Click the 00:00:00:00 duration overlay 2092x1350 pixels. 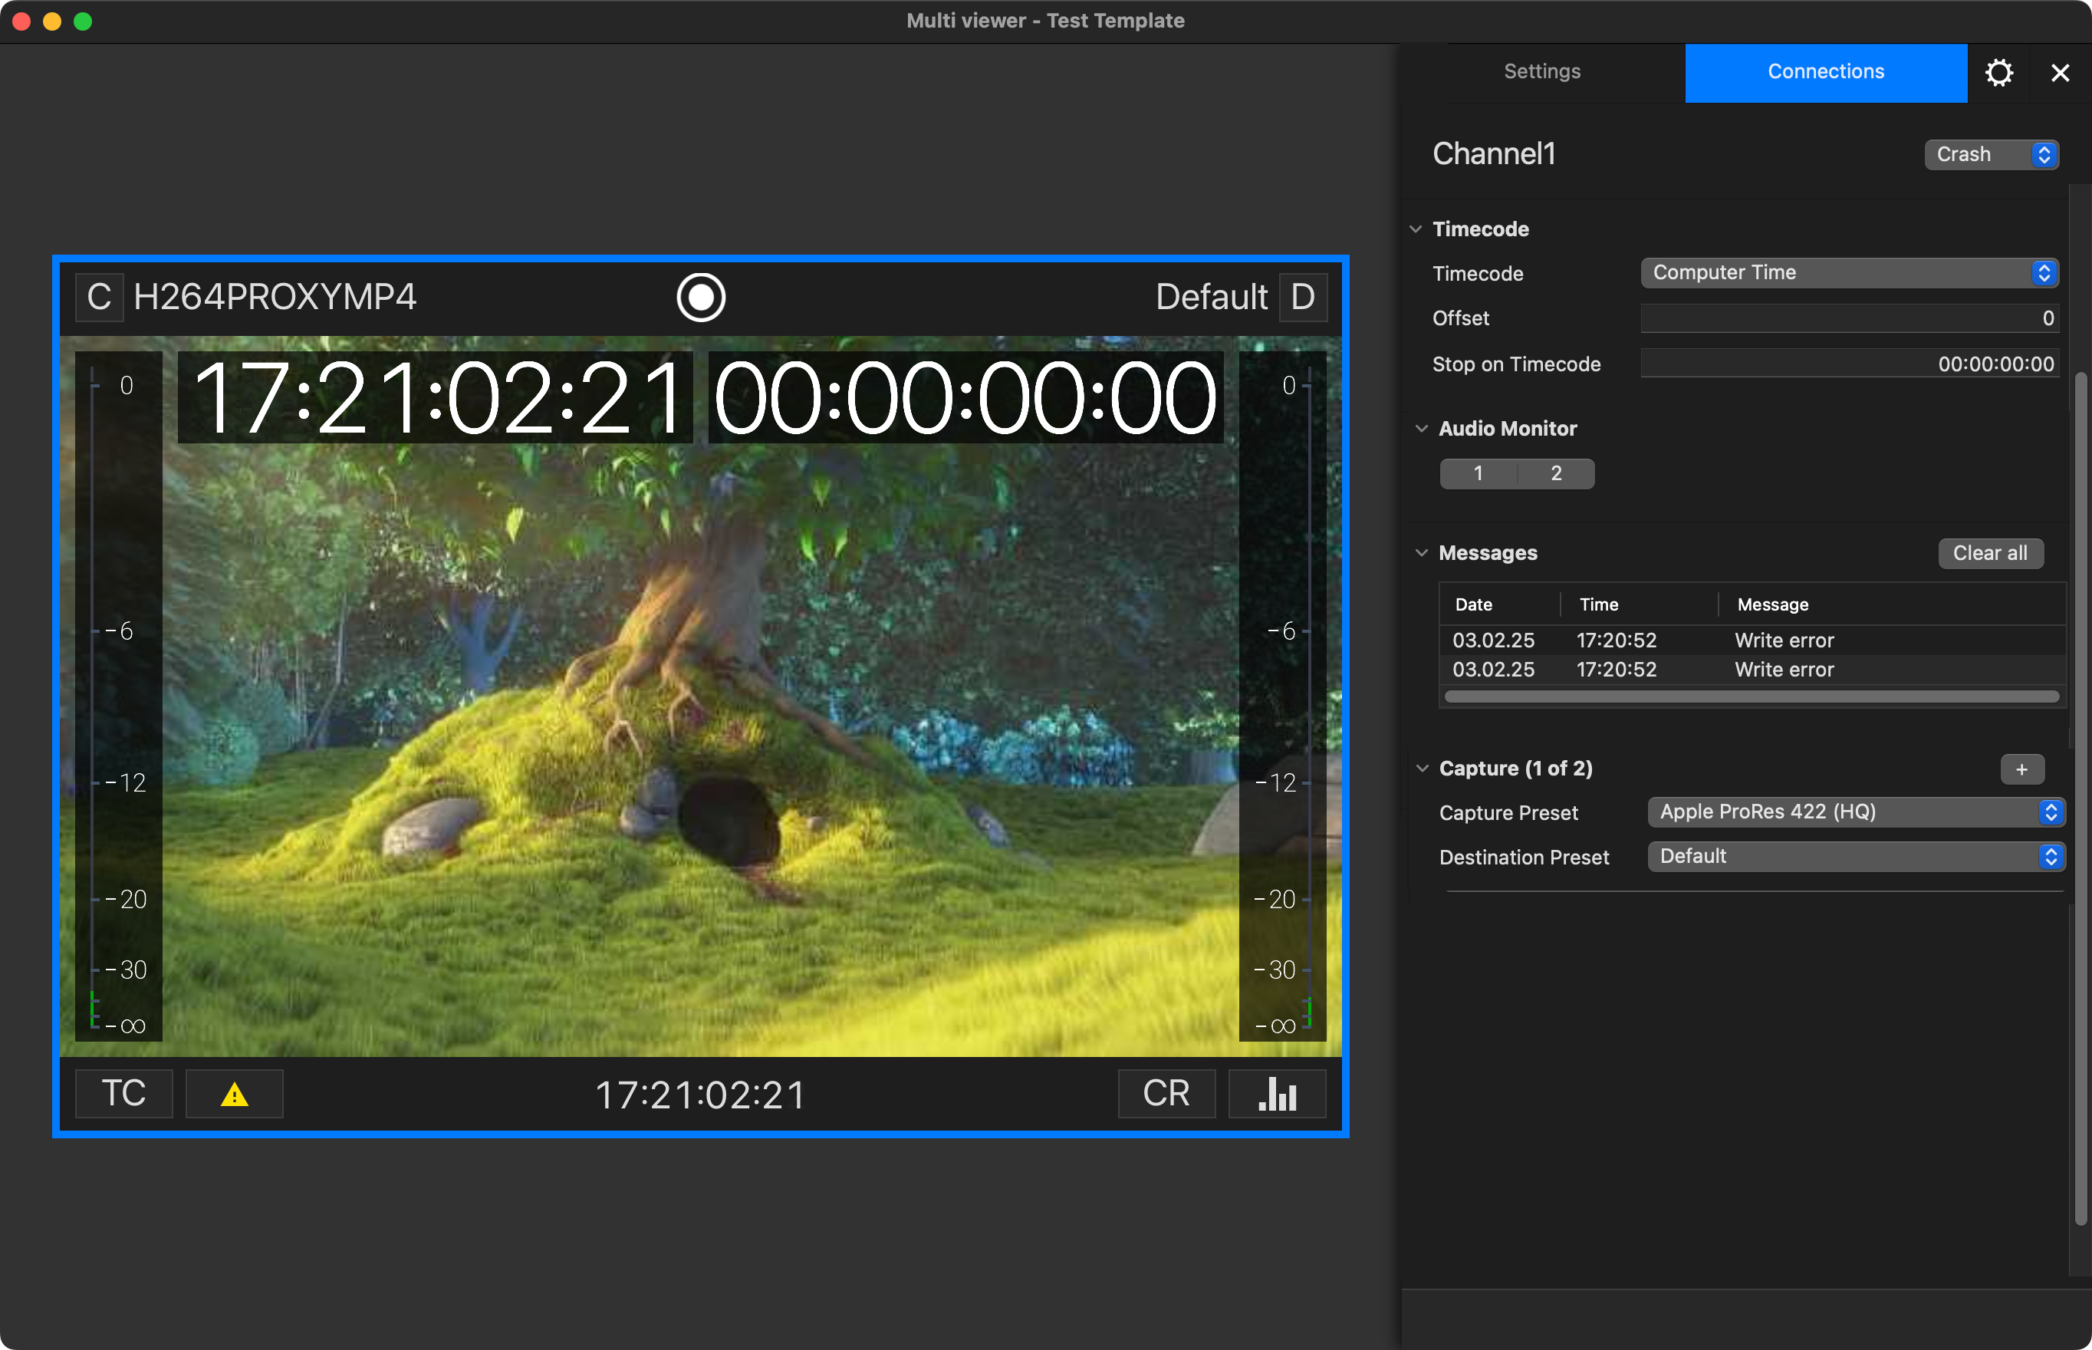coord(965,398)
